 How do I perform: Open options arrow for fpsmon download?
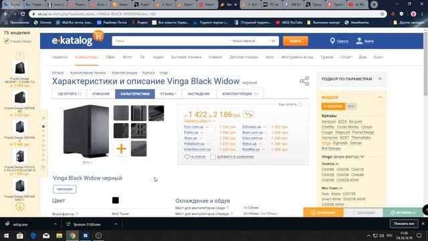click(116, 224)
